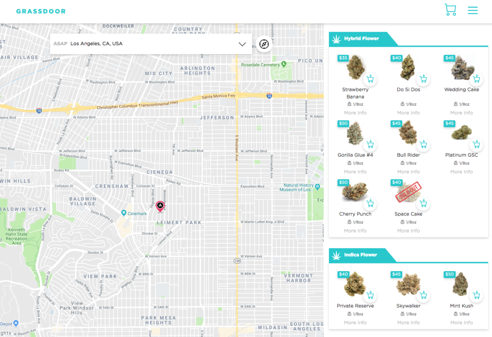
Task: Add Platinum GSC to cart
Action: click(477, 145)
